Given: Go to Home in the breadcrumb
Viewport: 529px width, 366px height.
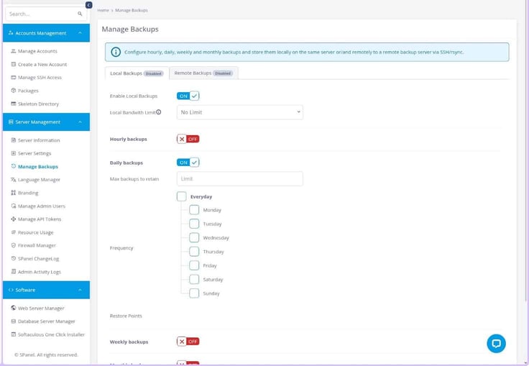Looking at the screenshot, I should pos(103,10).
